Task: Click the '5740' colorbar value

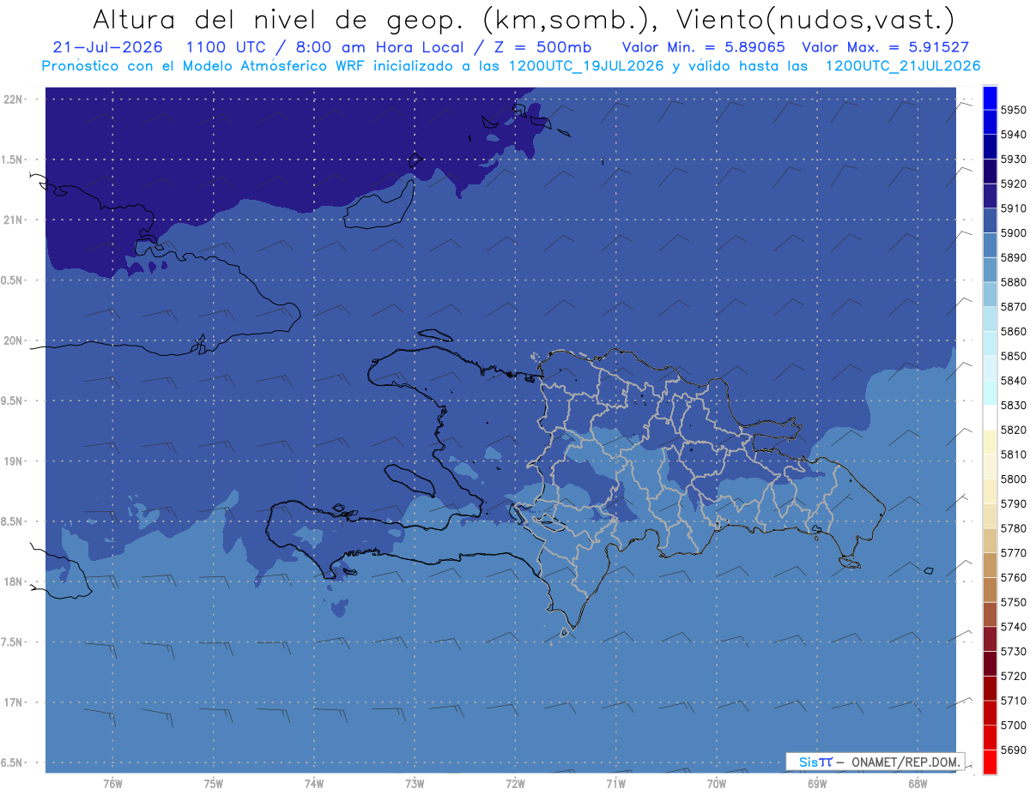Action: [x=1013, y=627]
